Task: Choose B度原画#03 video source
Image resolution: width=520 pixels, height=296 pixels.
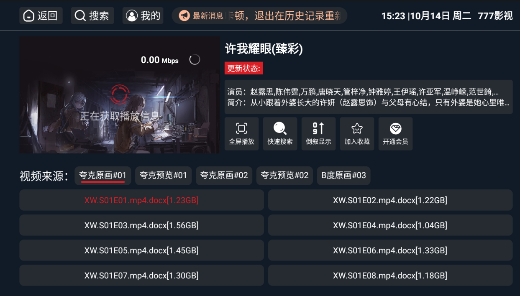Action: coord(343,176)
